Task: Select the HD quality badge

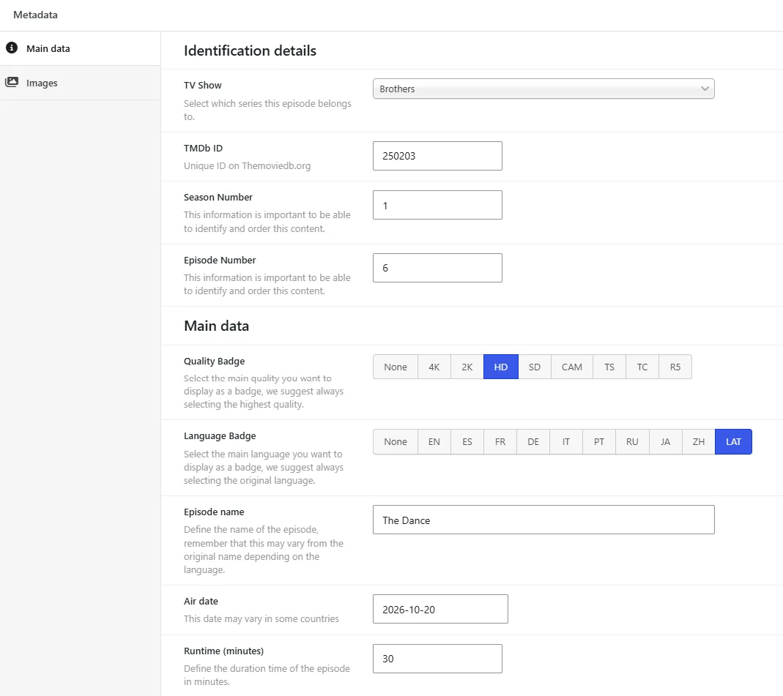Action: coord(501,367)
